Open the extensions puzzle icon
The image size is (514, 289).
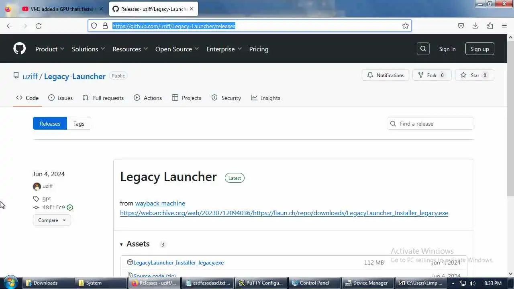coord(490,26)
